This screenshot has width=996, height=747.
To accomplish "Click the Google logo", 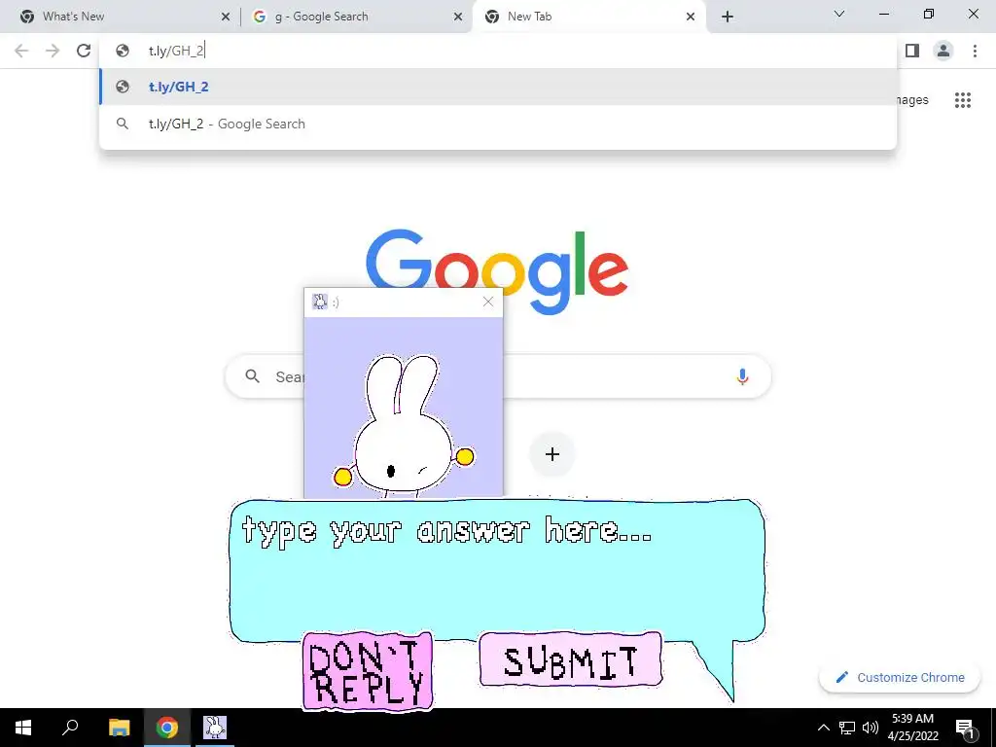I will tap(497, 272).
